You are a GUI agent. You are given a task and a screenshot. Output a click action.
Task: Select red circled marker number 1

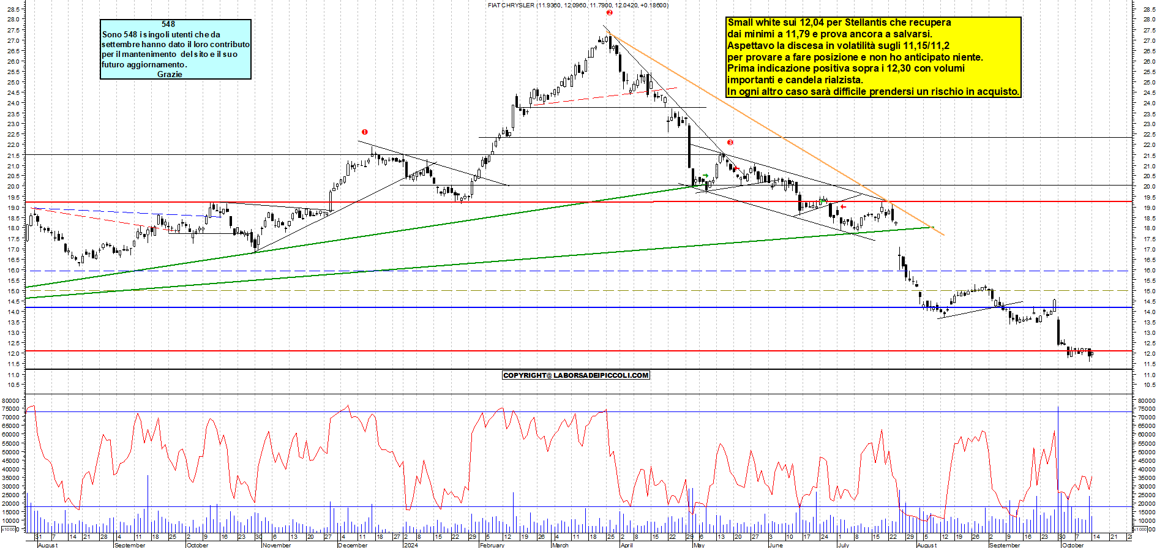(365, 132)
